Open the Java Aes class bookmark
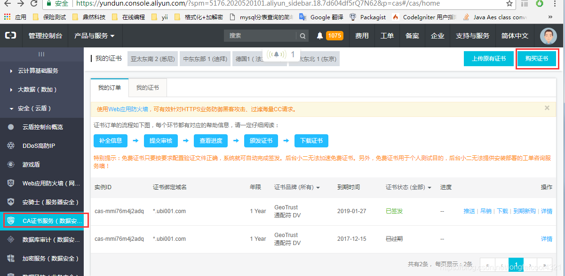 [495, 17]
